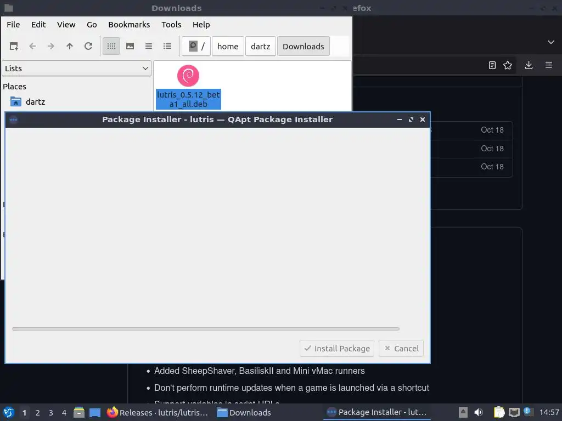Open clipboard manager tray icon
Image resolution: width=562 pixels, height=421 pixels.
click(499, 412)
